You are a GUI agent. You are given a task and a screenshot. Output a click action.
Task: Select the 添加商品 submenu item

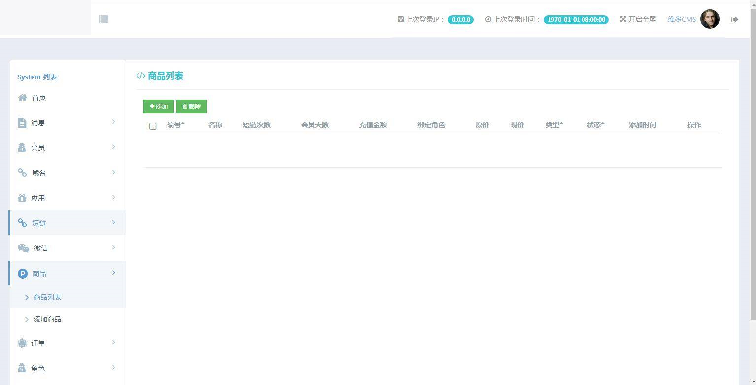tap(47, 319)
